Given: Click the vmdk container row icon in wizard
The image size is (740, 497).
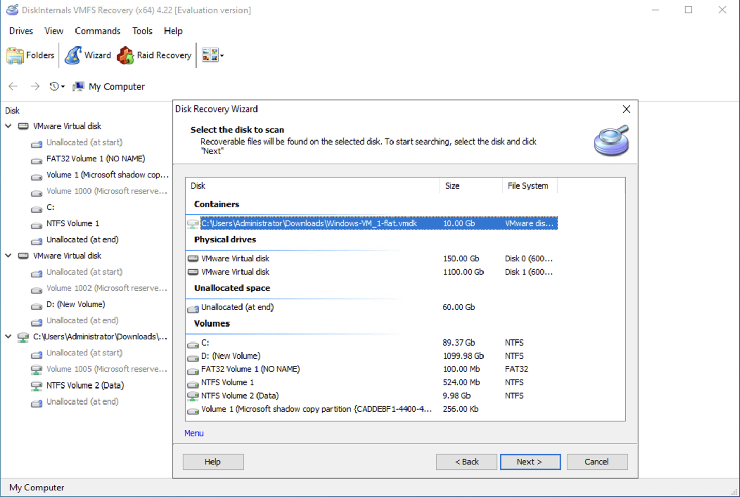Looking at the screenshot, I should (x=193, y=223).
